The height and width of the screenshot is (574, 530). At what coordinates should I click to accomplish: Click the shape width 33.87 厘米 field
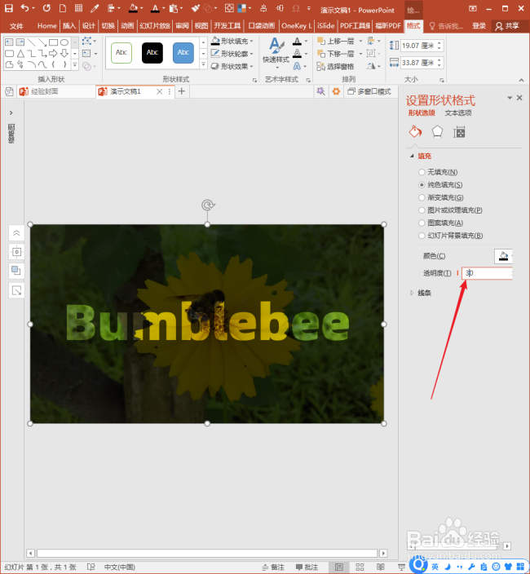click(419, 63)
